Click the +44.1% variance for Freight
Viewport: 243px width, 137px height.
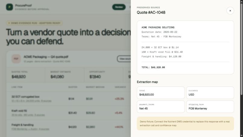119,127
